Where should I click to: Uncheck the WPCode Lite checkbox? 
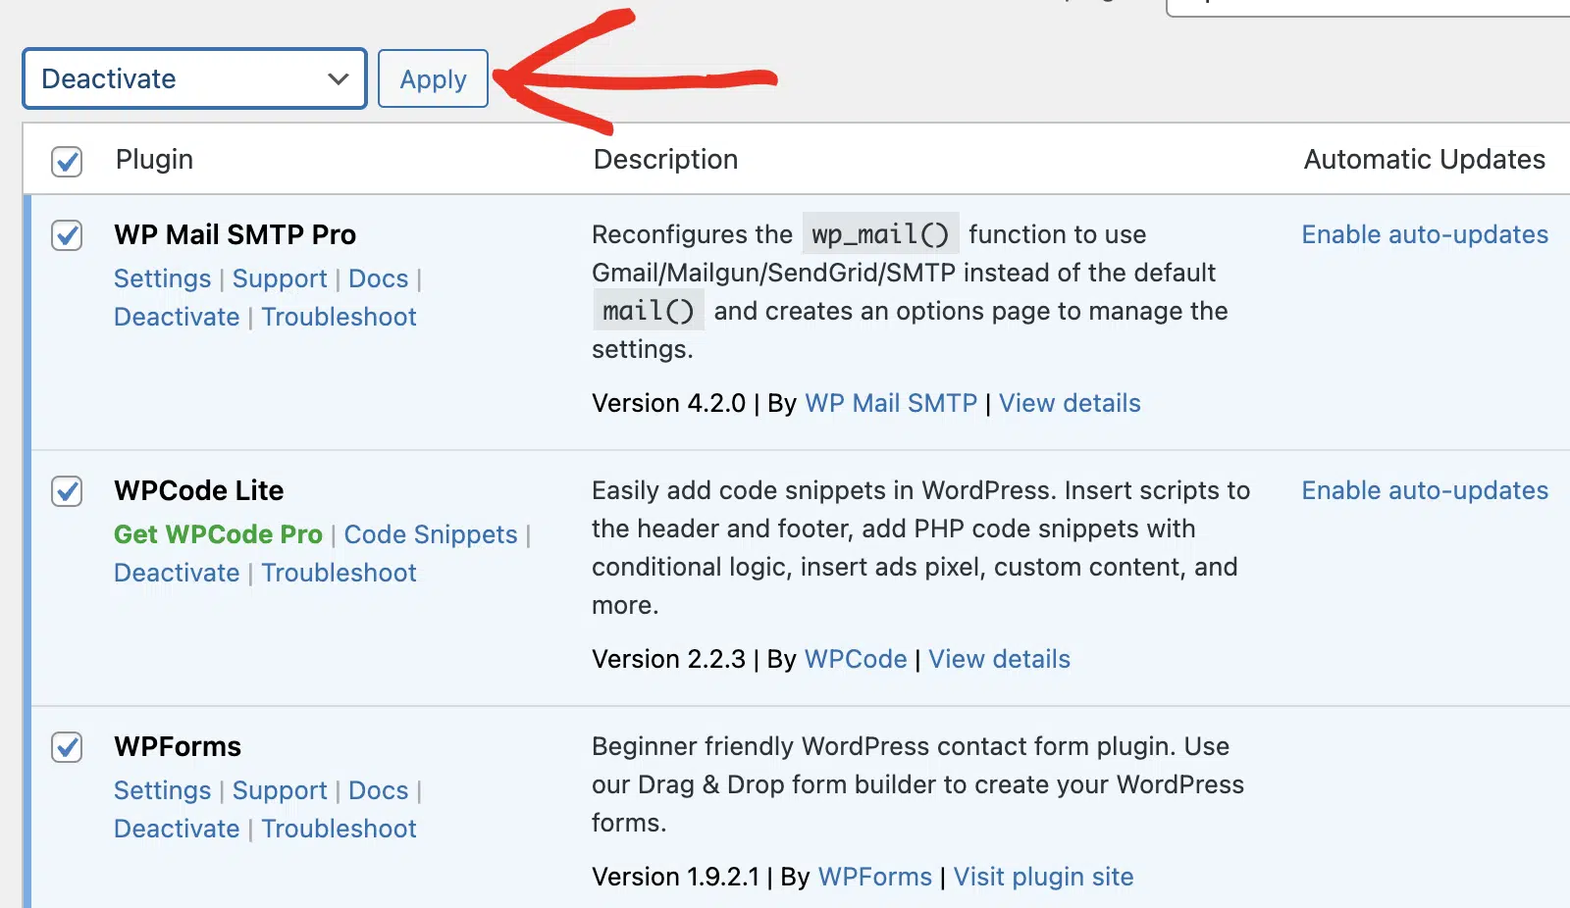pyautogui.click(x=67, y=491)
